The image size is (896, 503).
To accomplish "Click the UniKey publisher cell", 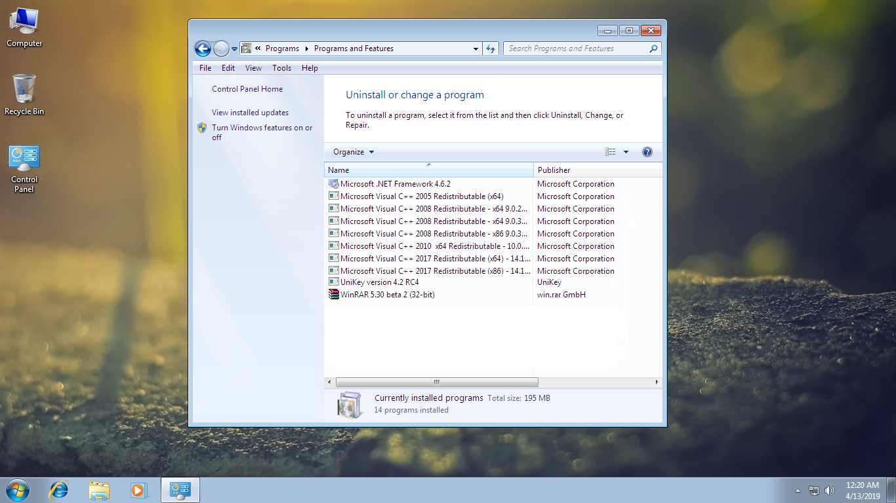I will click(x=550, y=282).
